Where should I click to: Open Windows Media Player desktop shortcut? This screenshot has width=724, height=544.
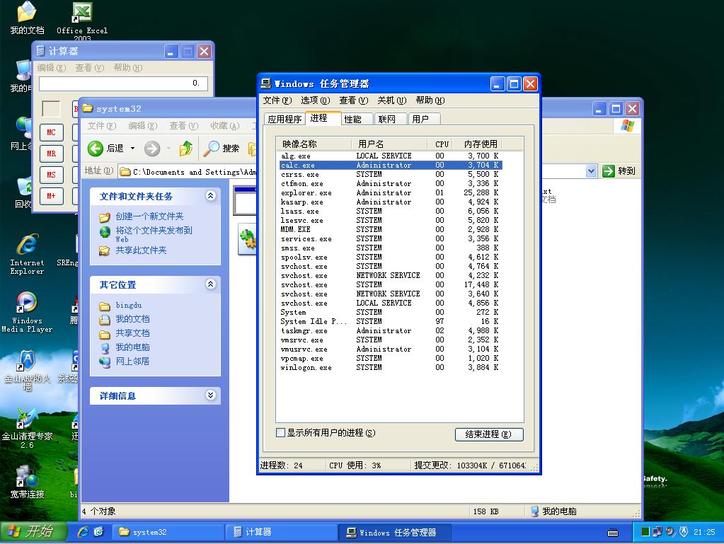click(x=27, y=303)
